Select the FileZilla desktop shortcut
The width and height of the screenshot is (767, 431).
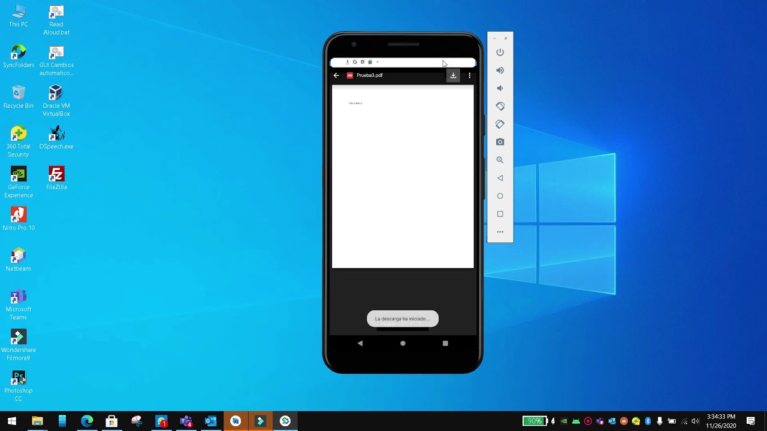pyautogui.click(x=56, y=179)
